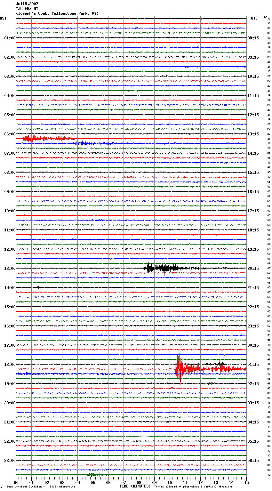Click the 08:15 UTC time label
The image size is (272, 491).
click(x=253, y=38)
